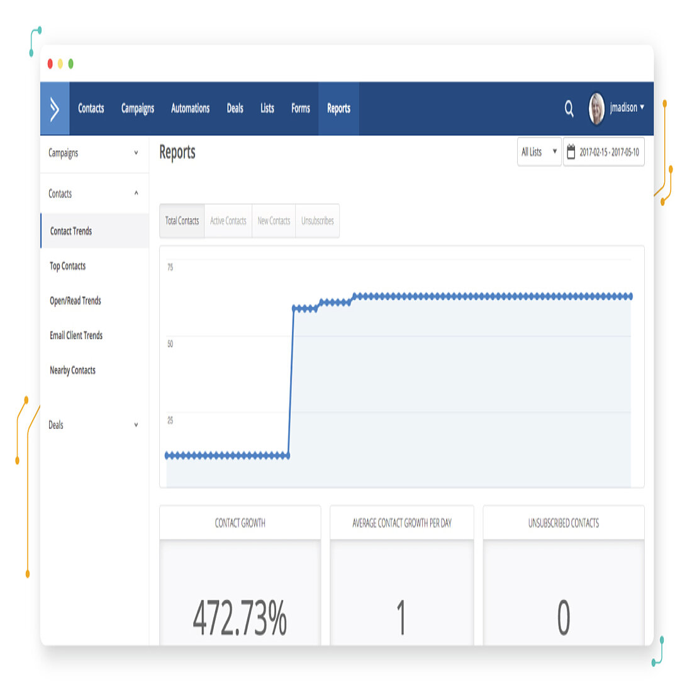The height and width of the screenshot is (692, 692).
Task: Click the ActiveCampaign logo arrow icon
Action: pos(54,108)
